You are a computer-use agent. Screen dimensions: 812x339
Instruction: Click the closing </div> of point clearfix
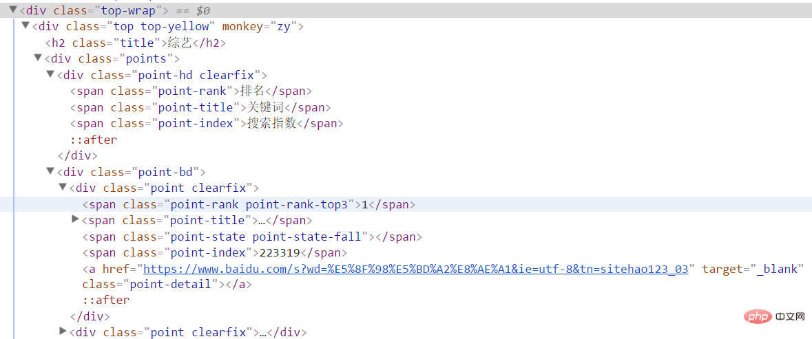click(x=90, y=316)
